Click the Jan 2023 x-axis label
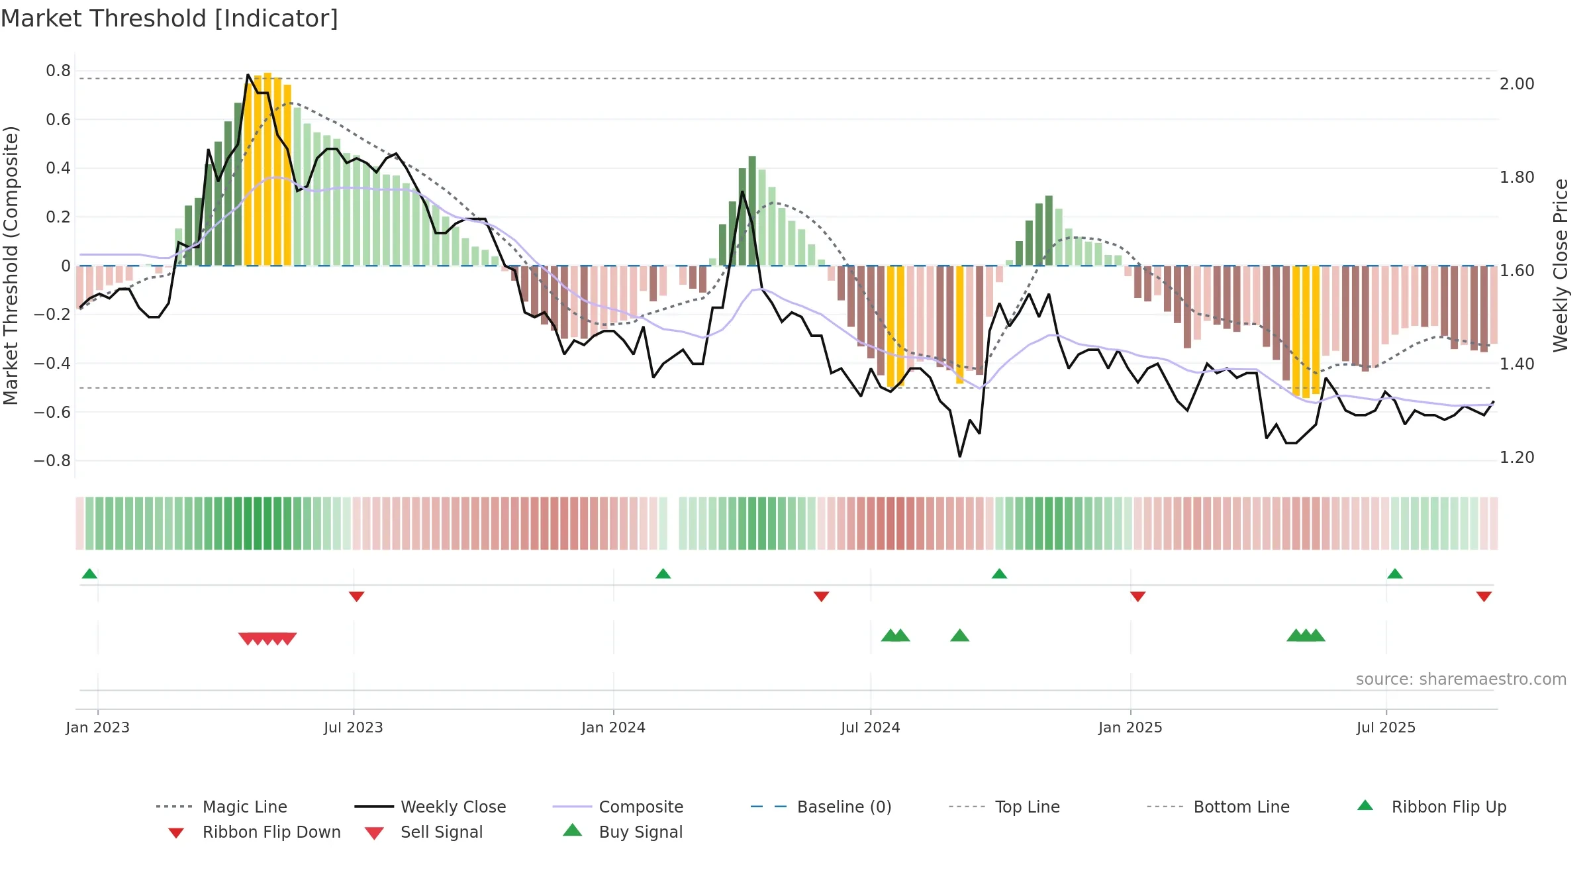 pos(98,728)
